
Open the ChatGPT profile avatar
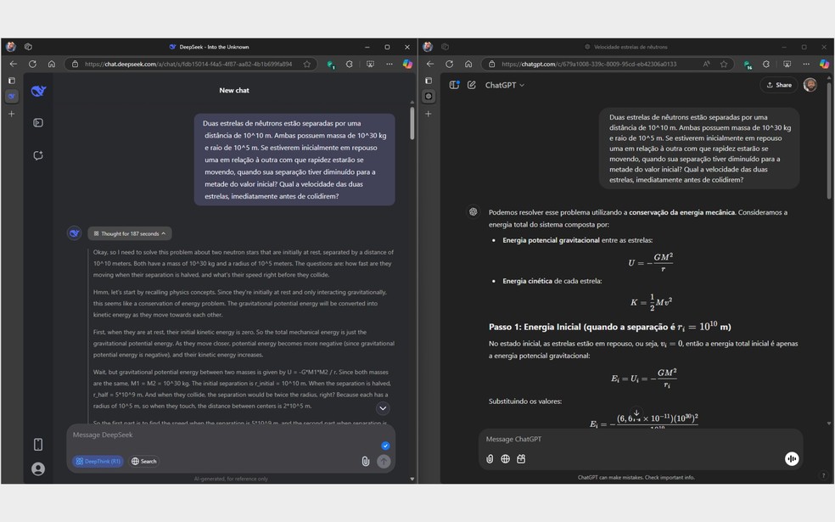click(811, 85)
